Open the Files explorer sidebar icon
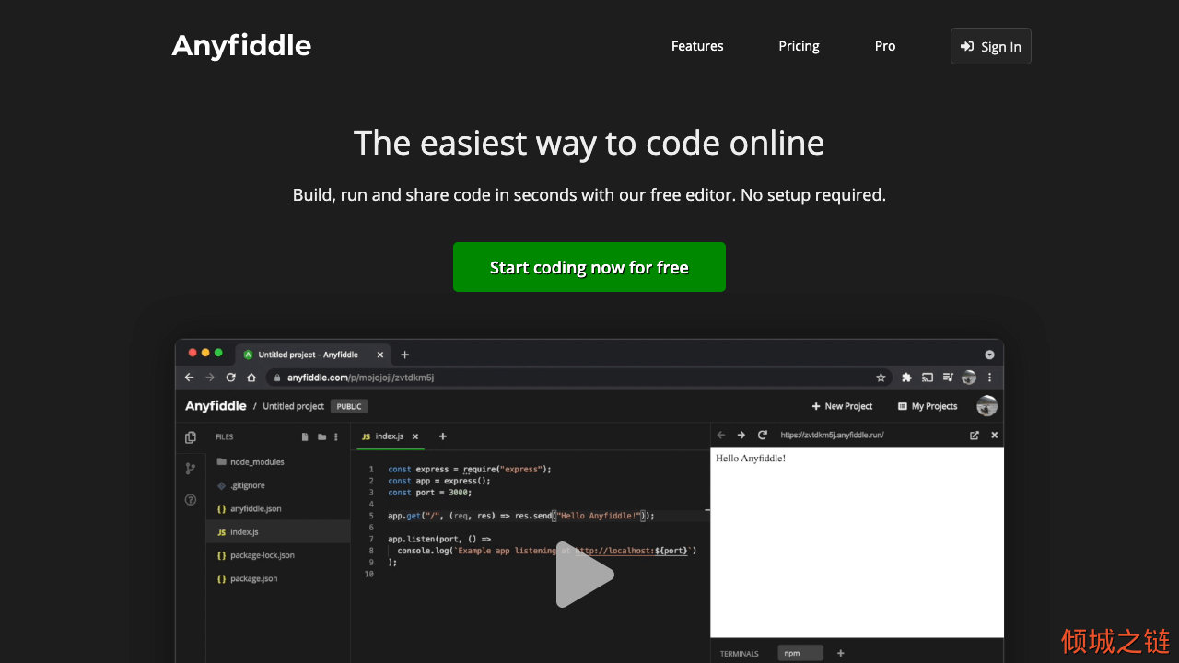This screenshot has width=1179, height=663. [x=191, y=437]
